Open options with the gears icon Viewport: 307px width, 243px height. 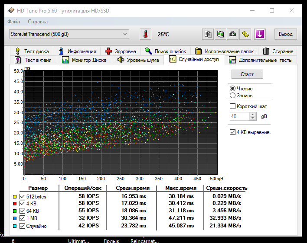245,34
